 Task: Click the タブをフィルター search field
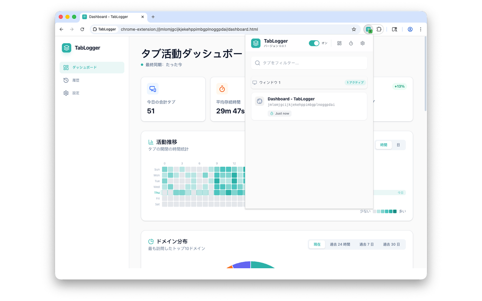click(309, 63)
